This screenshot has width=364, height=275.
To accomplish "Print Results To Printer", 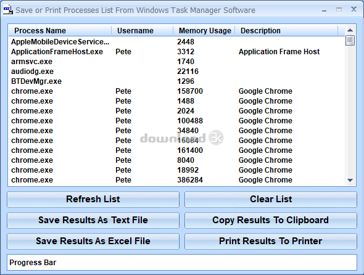I will coord(271,241).
